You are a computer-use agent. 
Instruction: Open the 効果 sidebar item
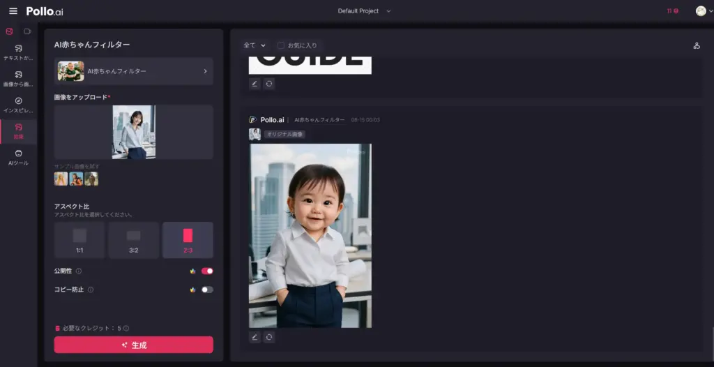pyautogui.click(x=19, y=131)
